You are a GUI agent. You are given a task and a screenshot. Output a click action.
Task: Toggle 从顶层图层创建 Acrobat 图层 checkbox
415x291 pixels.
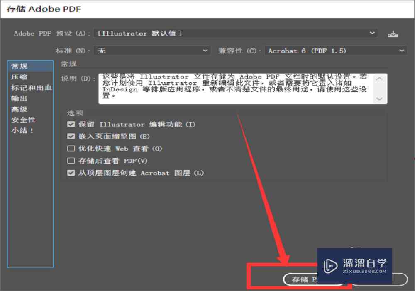pos(71,173)
